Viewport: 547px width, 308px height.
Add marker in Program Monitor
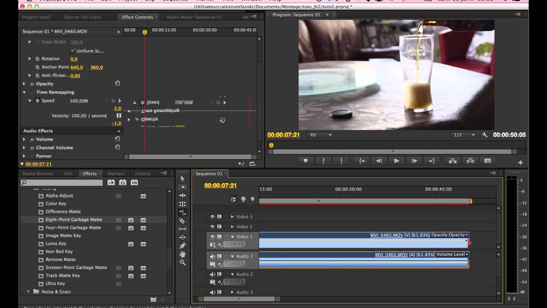coord(306,161)
